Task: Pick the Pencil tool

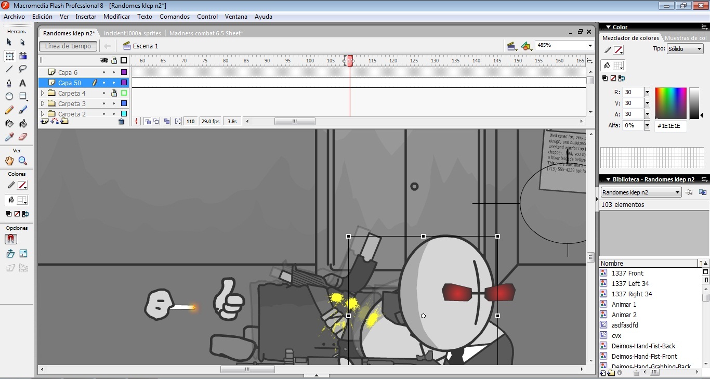Action: click(x=9, y=110)
